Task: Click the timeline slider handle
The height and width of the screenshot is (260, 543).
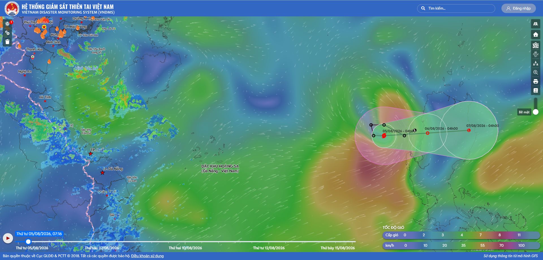Action: [x=28, y=242]
